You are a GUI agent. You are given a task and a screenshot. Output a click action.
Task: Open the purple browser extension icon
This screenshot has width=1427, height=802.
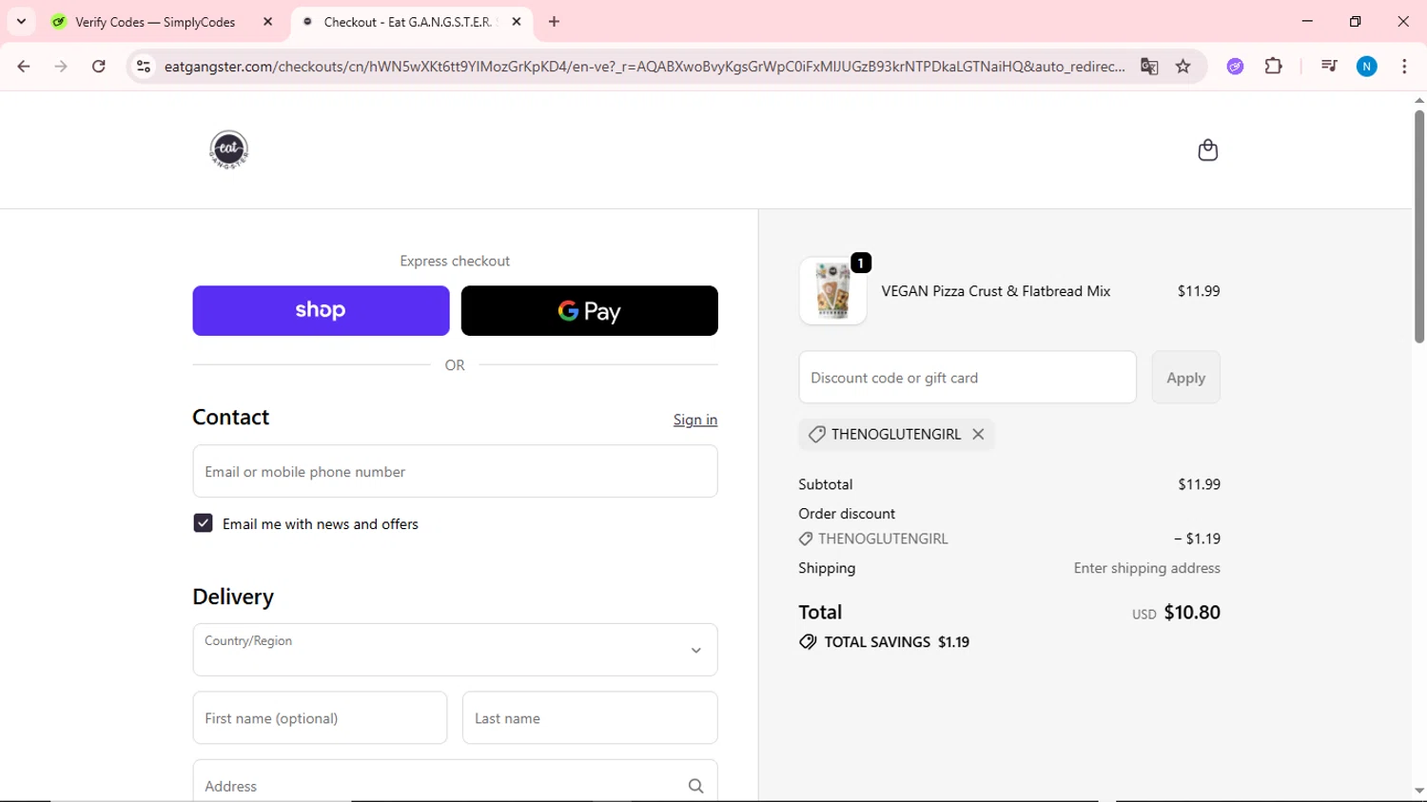pyautogui.click(x=1235, y=66)
